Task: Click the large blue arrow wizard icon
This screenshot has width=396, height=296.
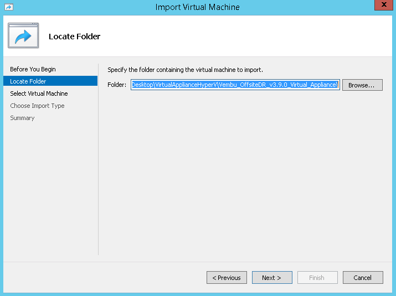Action: pos(23,35)
